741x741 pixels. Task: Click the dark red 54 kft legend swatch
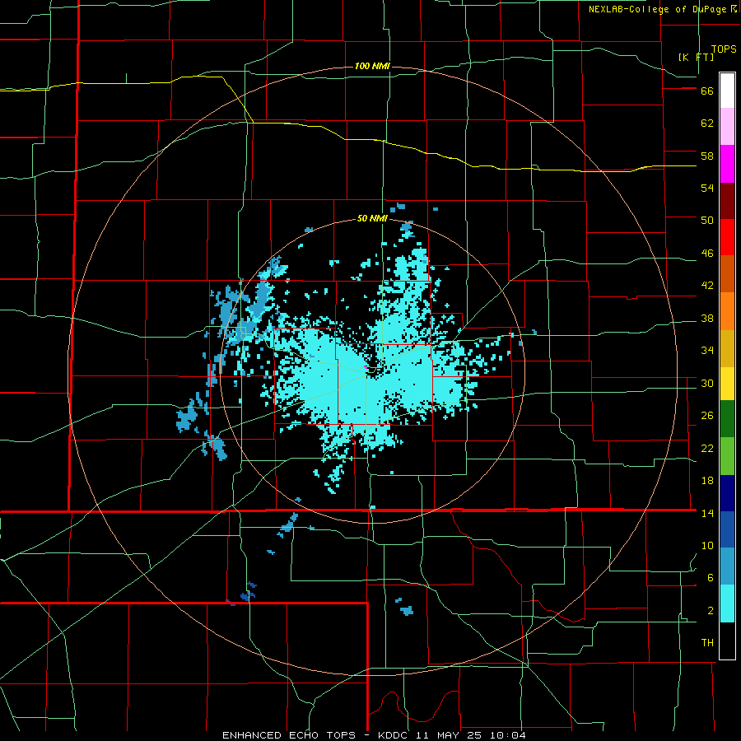[727, 200]
